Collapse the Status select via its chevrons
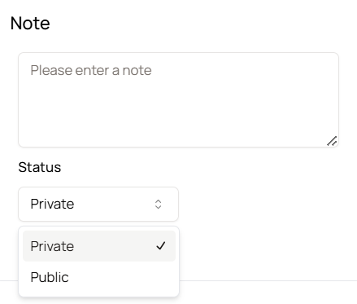The width and height of the screenshot is (357, 304). (x=159, y=205)
